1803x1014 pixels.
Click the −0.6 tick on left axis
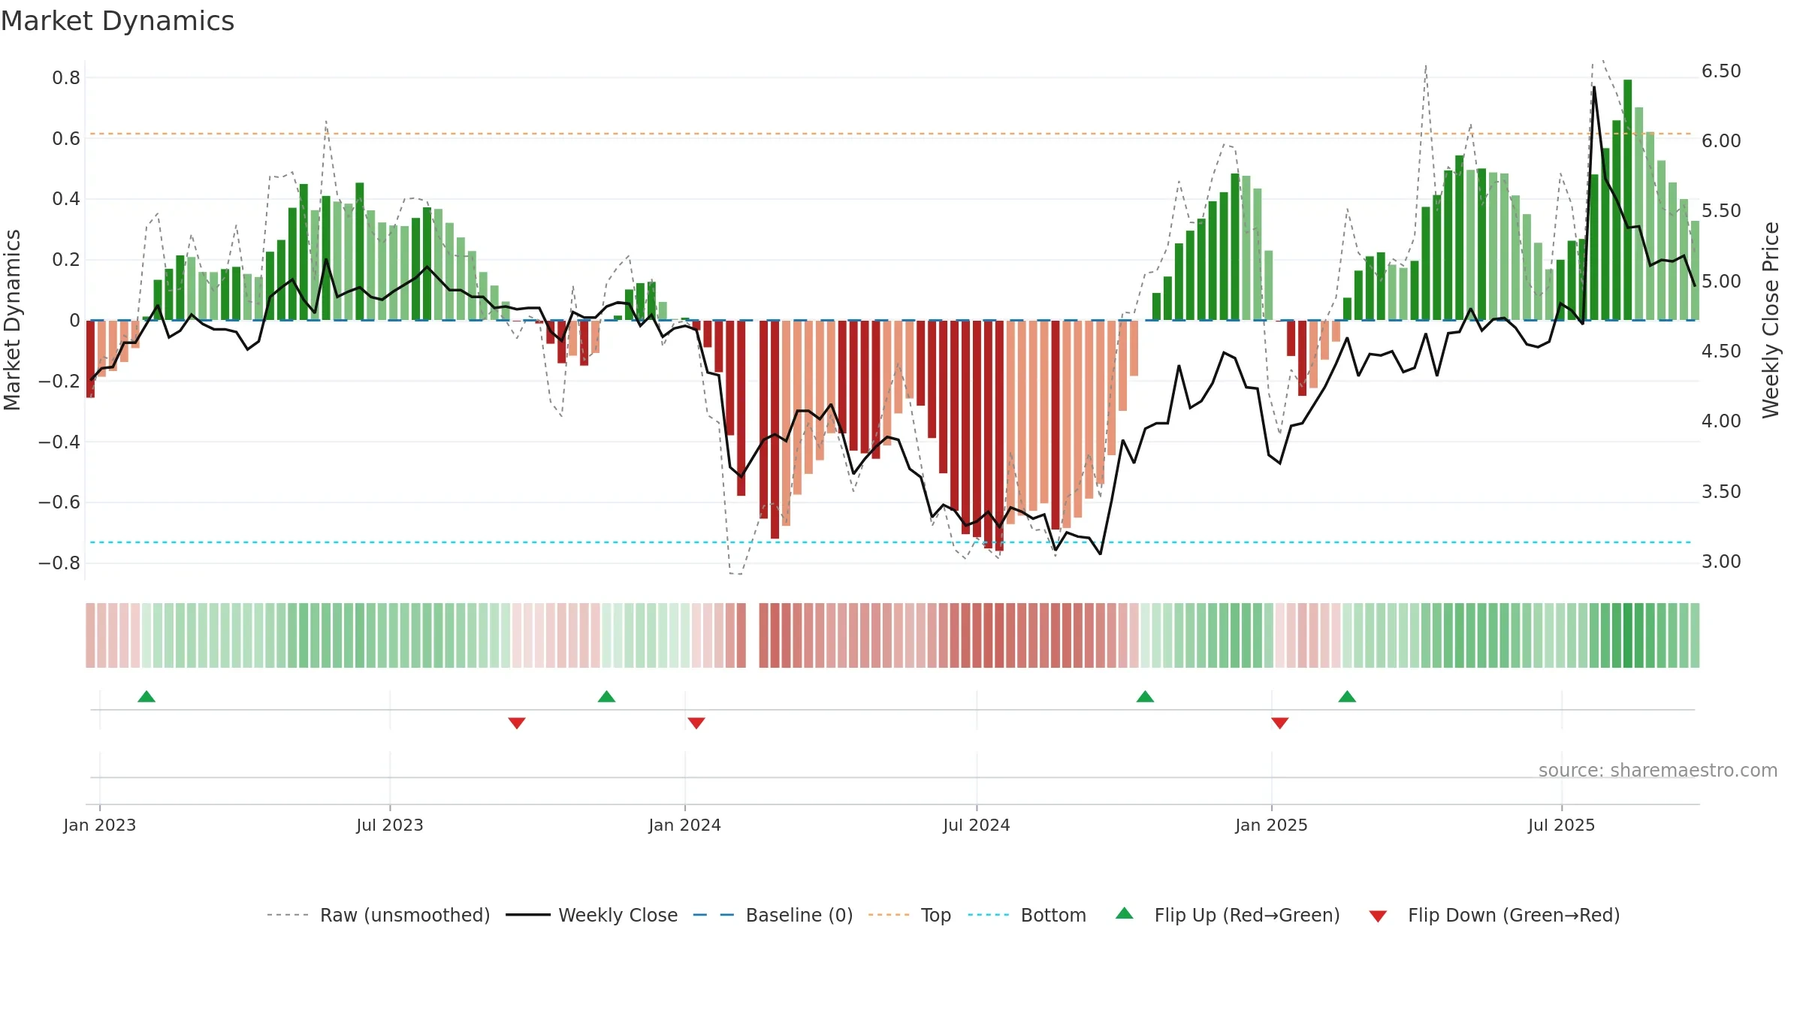pos(59,502)
